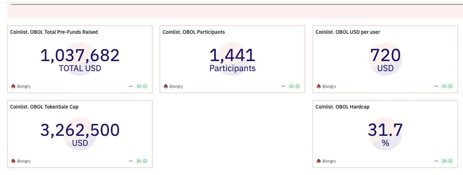Click @angry avatar on USD per user card
Screen dimensions: 463x175
(319, 86)
